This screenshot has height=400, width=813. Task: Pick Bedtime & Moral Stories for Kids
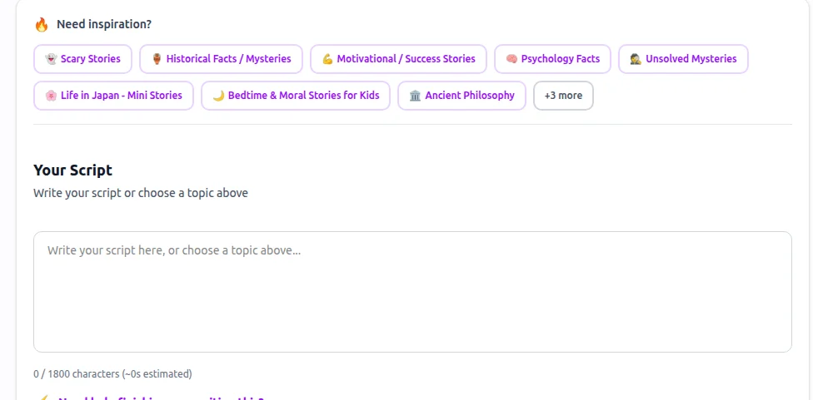(x=296, y=96)
